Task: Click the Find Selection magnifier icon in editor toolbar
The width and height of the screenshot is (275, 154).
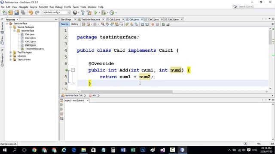Action: tap(103, 24)
